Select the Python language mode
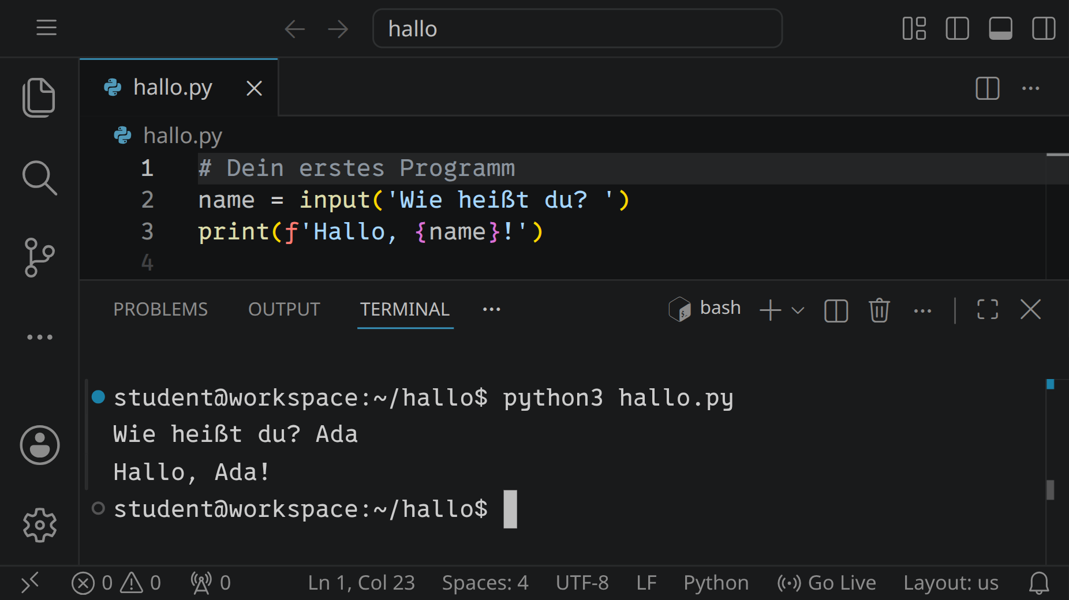1069x600 pixels. point(716,583)
